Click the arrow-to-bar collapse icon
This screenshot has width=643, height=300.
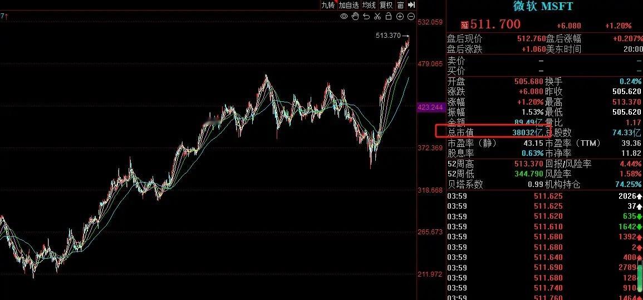pyautogui.click(x=411, y=5)
